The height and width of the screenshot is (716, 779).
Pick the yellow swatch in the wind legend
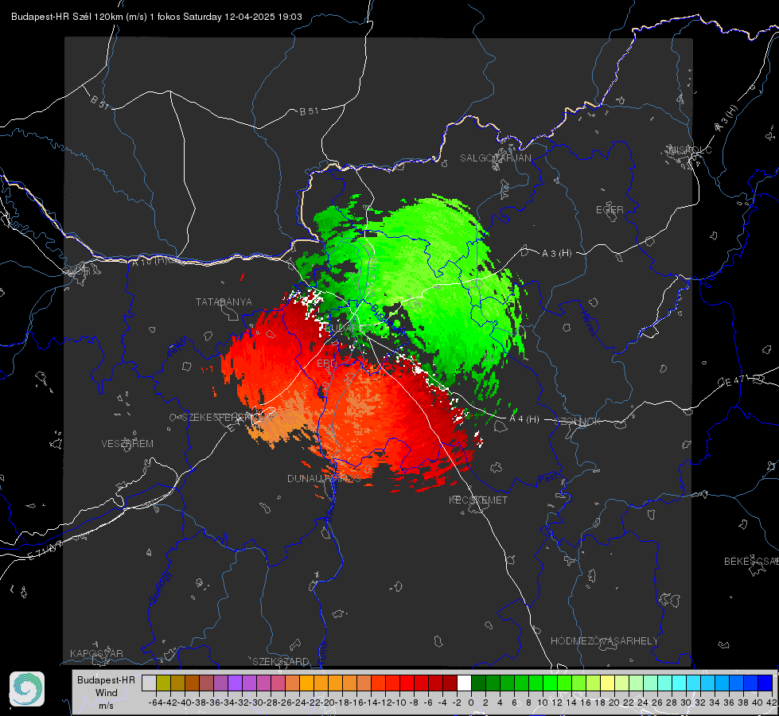click(607, 683)
